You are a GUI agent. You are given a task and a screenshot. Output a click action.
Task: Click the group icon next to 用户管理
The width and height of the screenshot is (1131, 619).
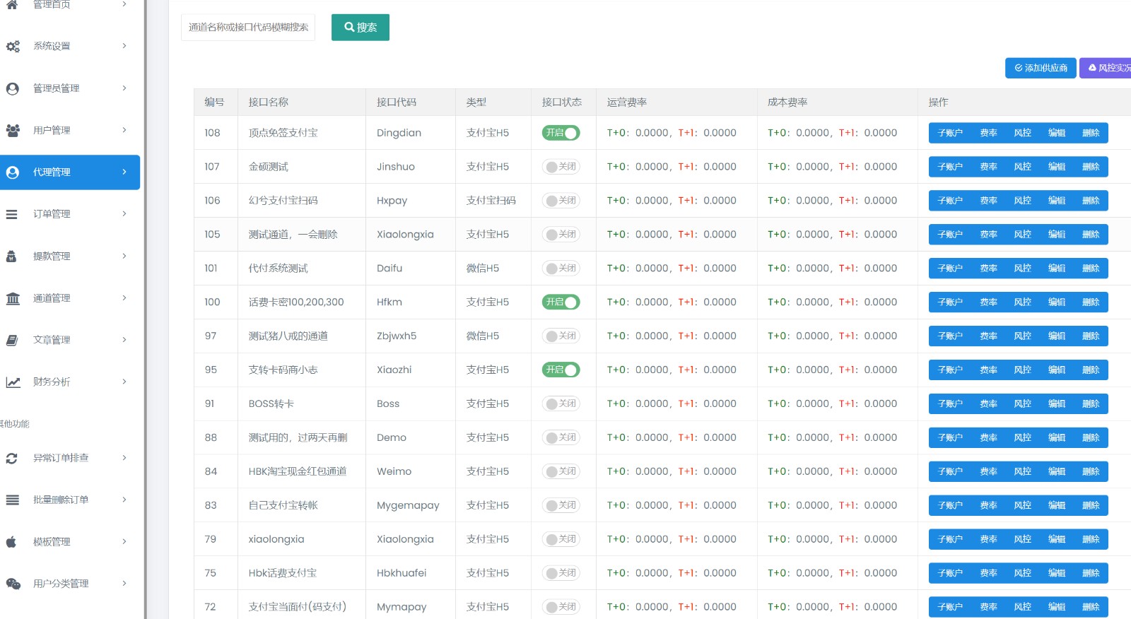click(13, 130)
